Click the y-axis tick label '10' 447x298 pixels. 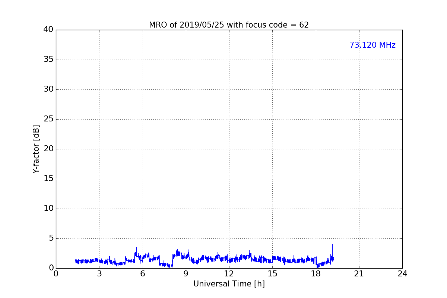(48, 209)
